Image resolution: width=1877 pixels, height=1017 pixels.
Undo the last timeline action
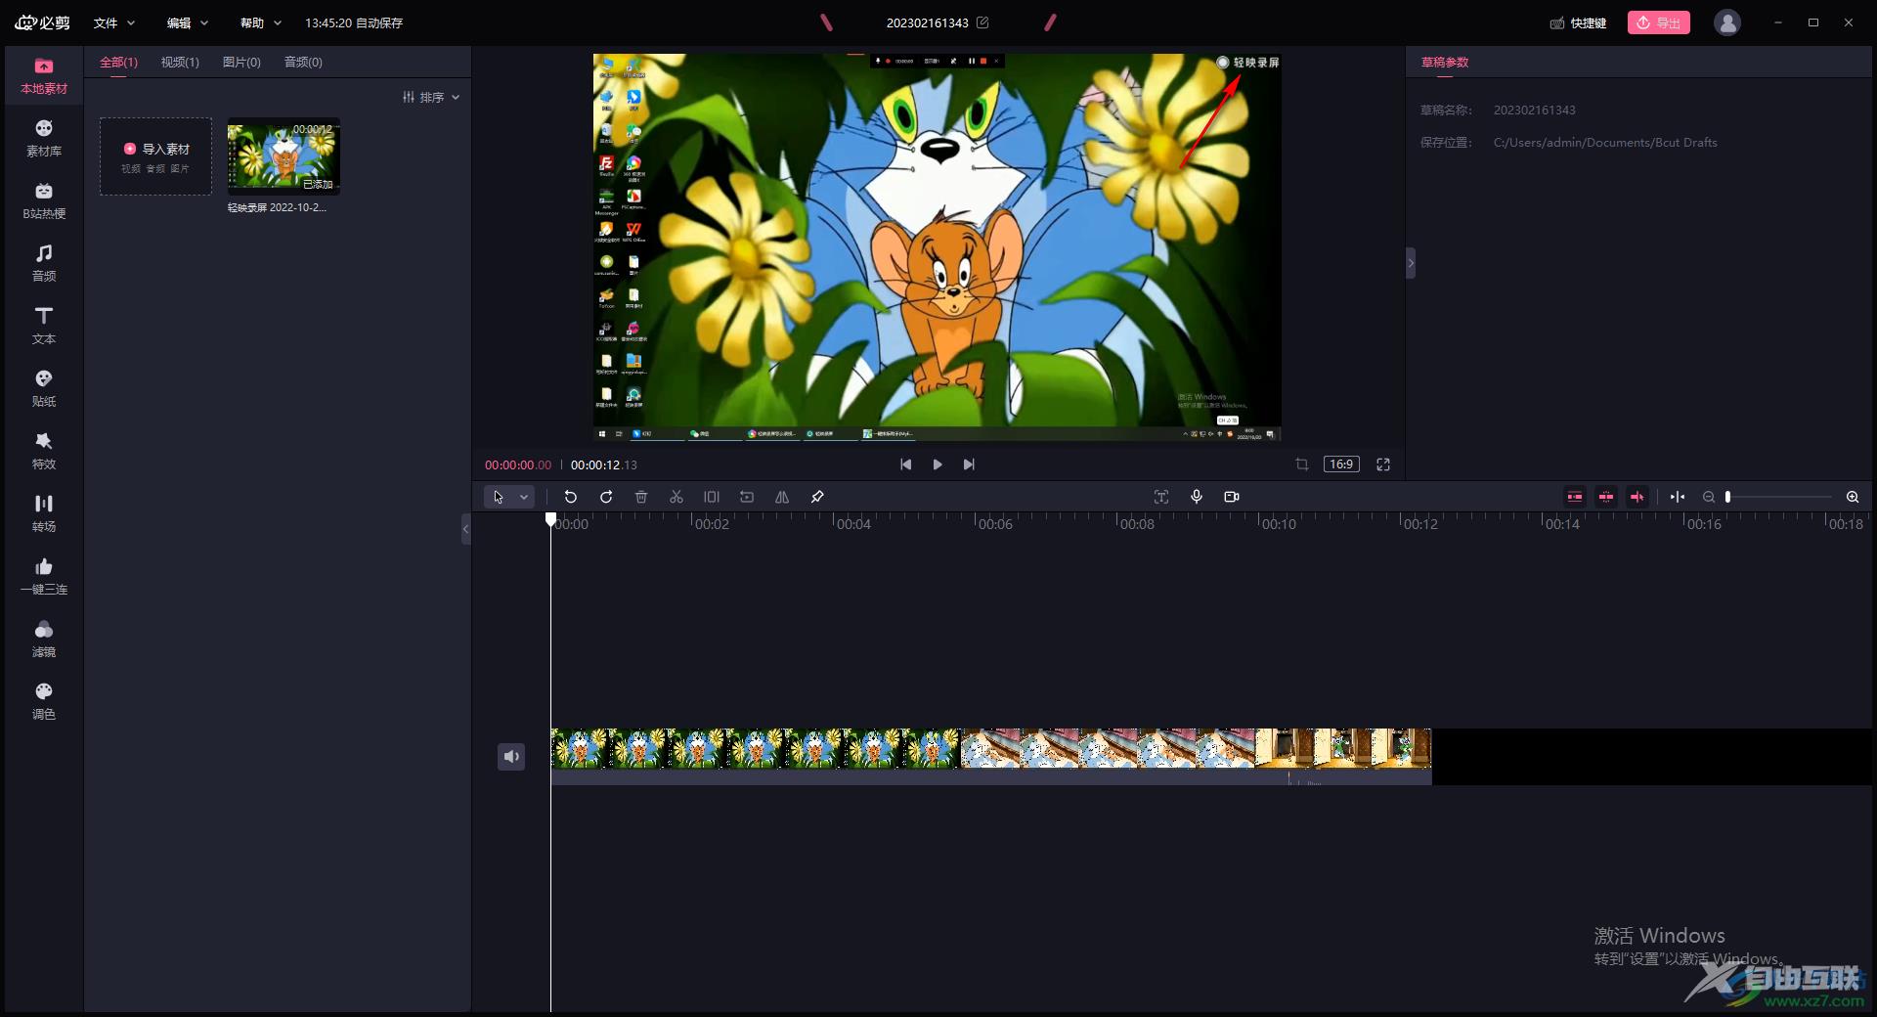click(571, 497)
